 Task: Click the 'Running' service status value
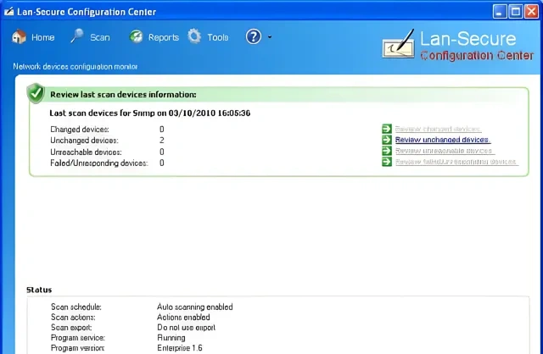tap(171, 338)
